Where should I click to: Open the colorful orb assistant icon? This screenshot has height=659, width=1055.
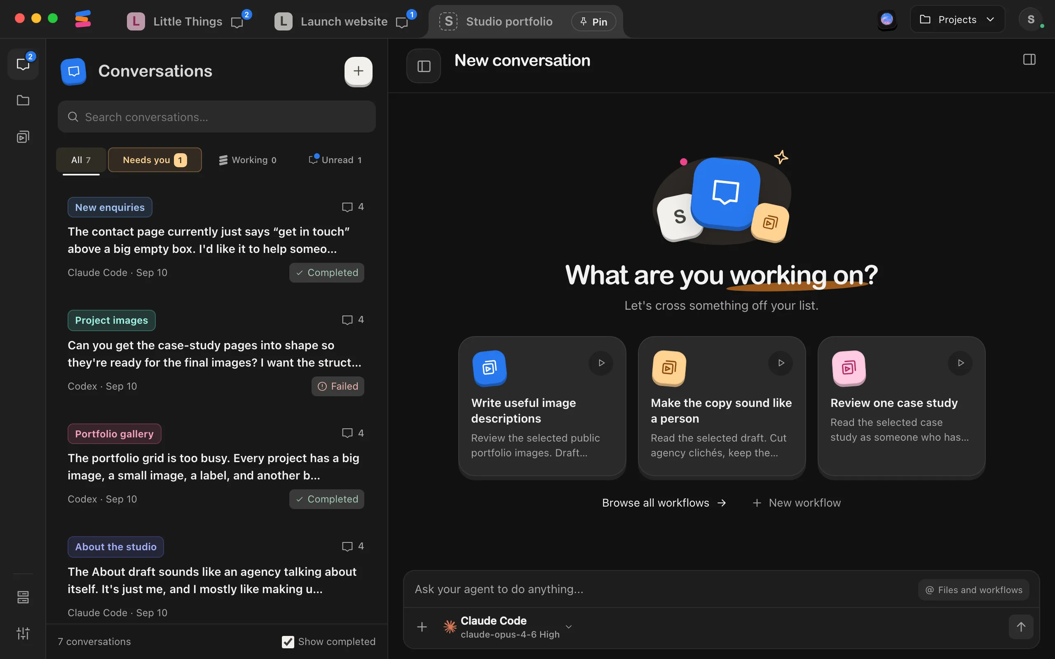click(887, 20)
